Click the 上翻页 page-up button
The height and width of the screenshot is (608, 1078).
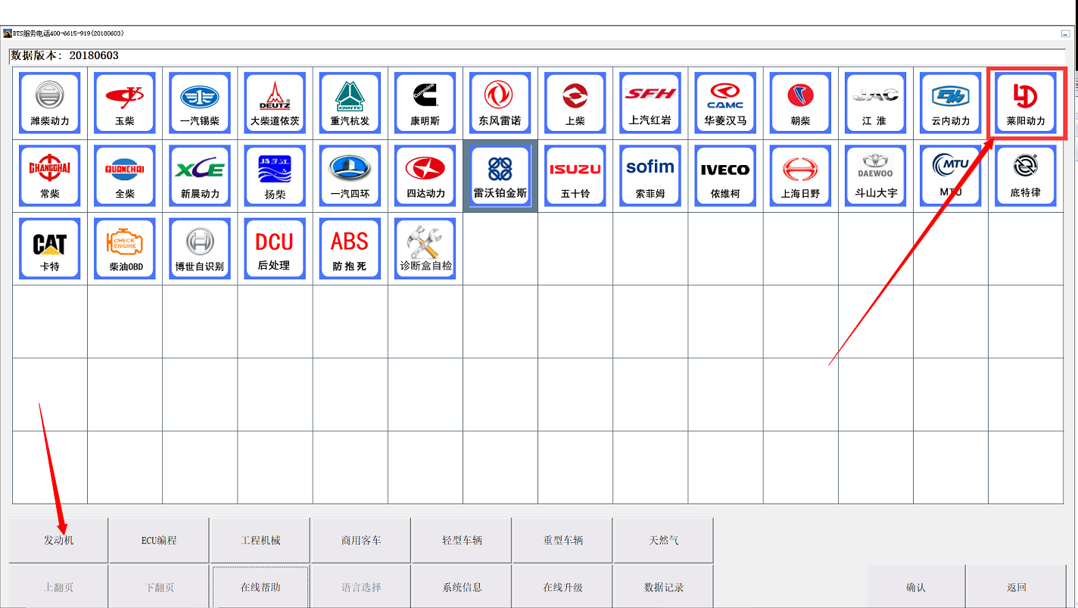59,587
